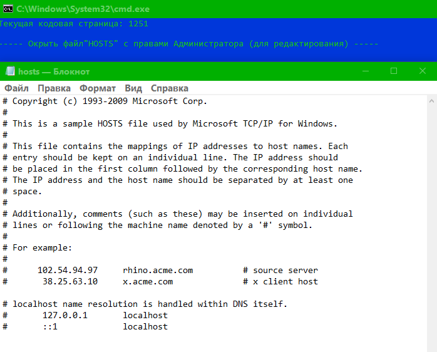
Task: Open the Справка menu
Action: (x=170, y=88)
